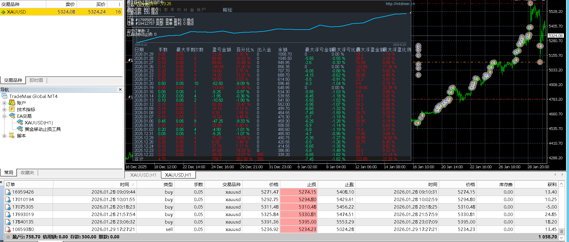Click the profit value 24.85
Screen dimensions: 569x242
tap(551, 215)
